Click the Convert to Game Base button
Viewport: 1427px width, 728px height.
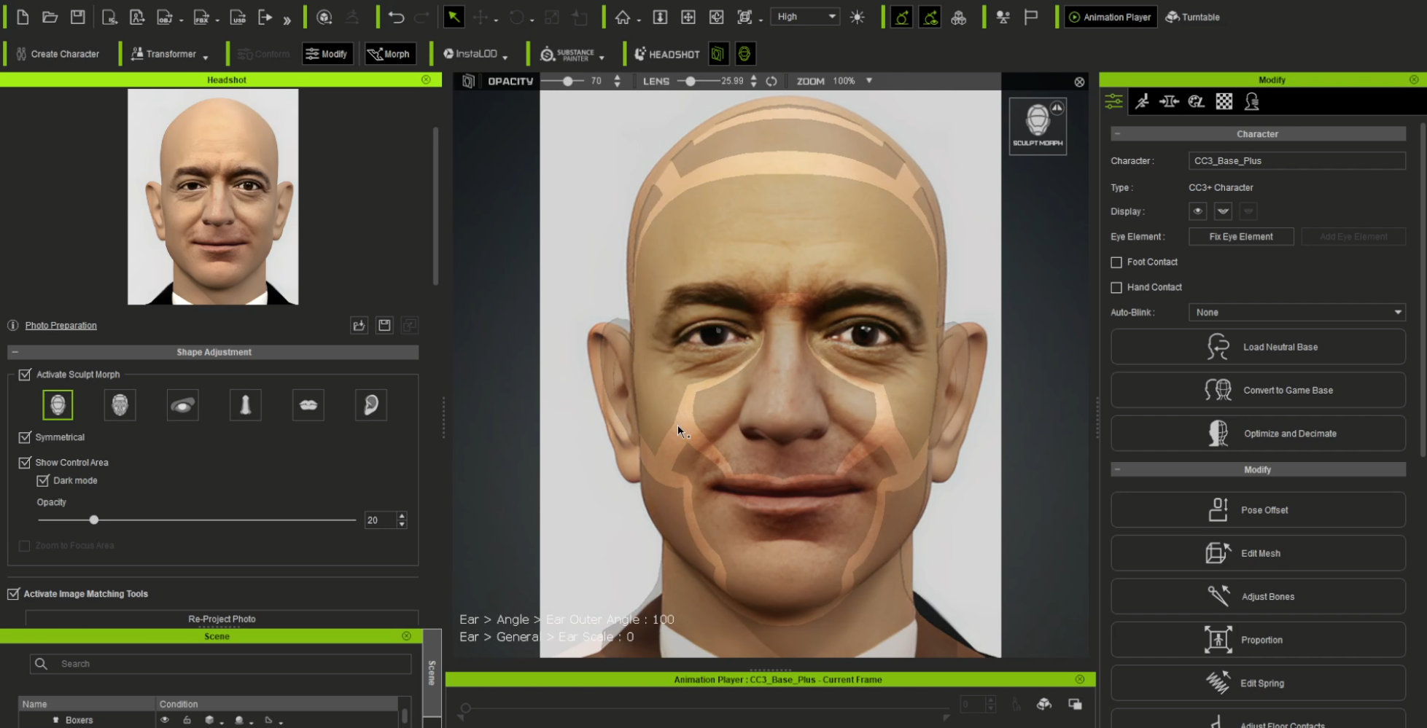coord(1258,390)
